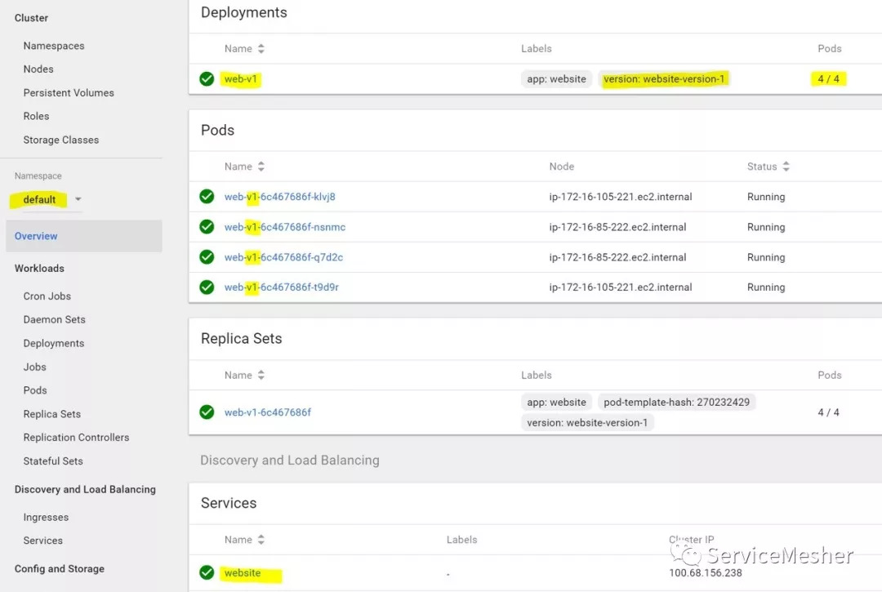This screenshot has height=592, width=882.
Task: Click Deployments app: website label chip
Action: [x=556, y=79]
